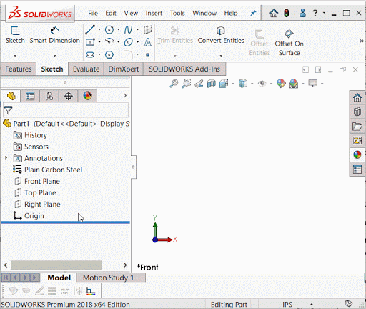Click the Apply Scene icon
The width and height of the screenshot is (366, 309).
(x=293, y=84)
